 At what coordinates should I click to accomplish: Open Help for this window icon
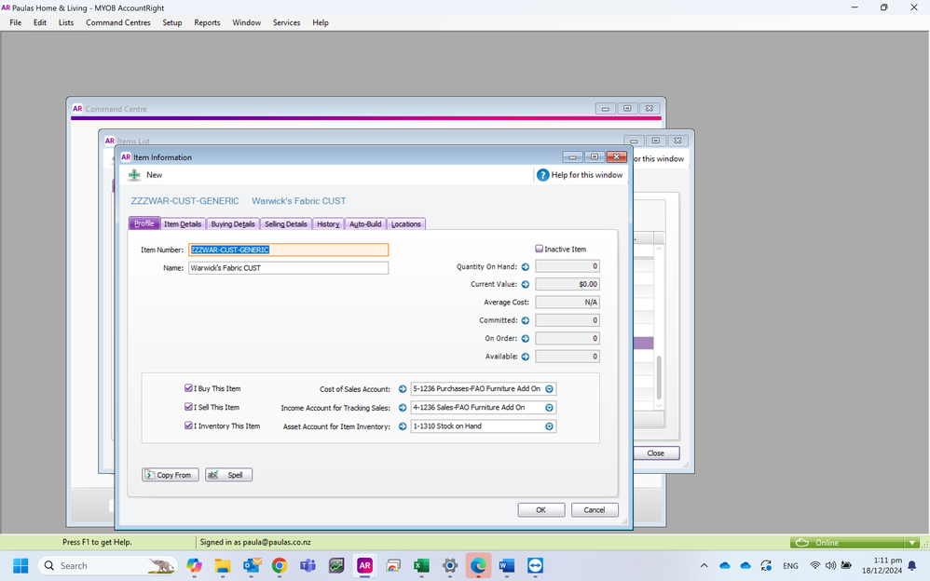pos(542,175)
